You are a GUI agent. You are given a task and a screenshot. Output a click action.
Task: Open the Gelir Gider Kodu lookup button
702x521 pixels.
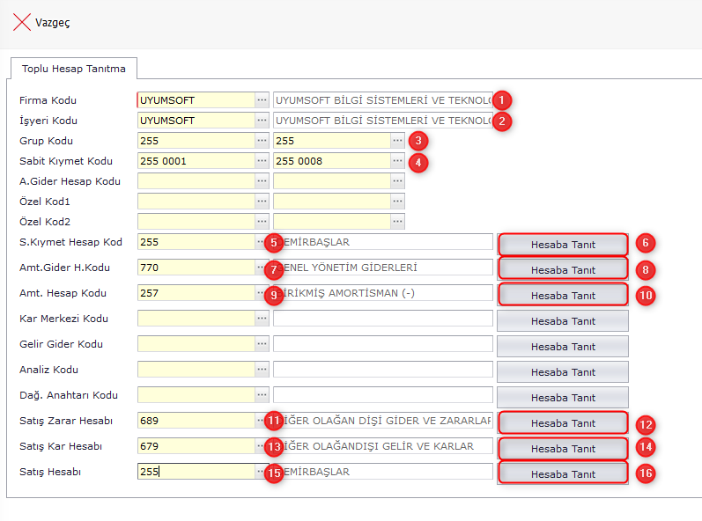[x=262, y=344]
